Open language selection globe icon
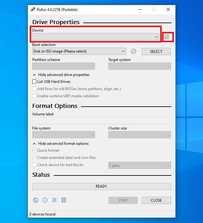Screen dimensions: 203x223 [36, 200]
